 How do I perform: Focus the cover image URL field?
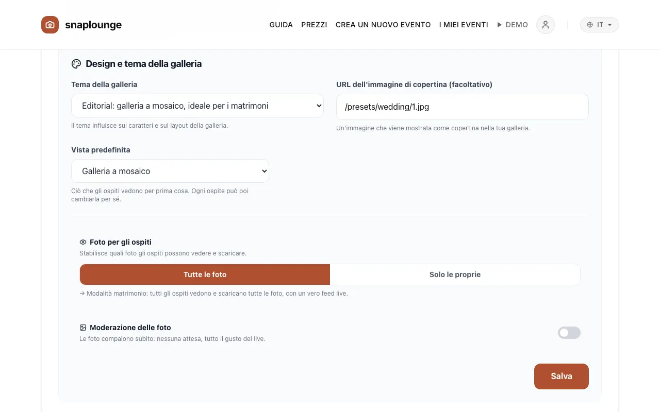[x=463, y=107]
